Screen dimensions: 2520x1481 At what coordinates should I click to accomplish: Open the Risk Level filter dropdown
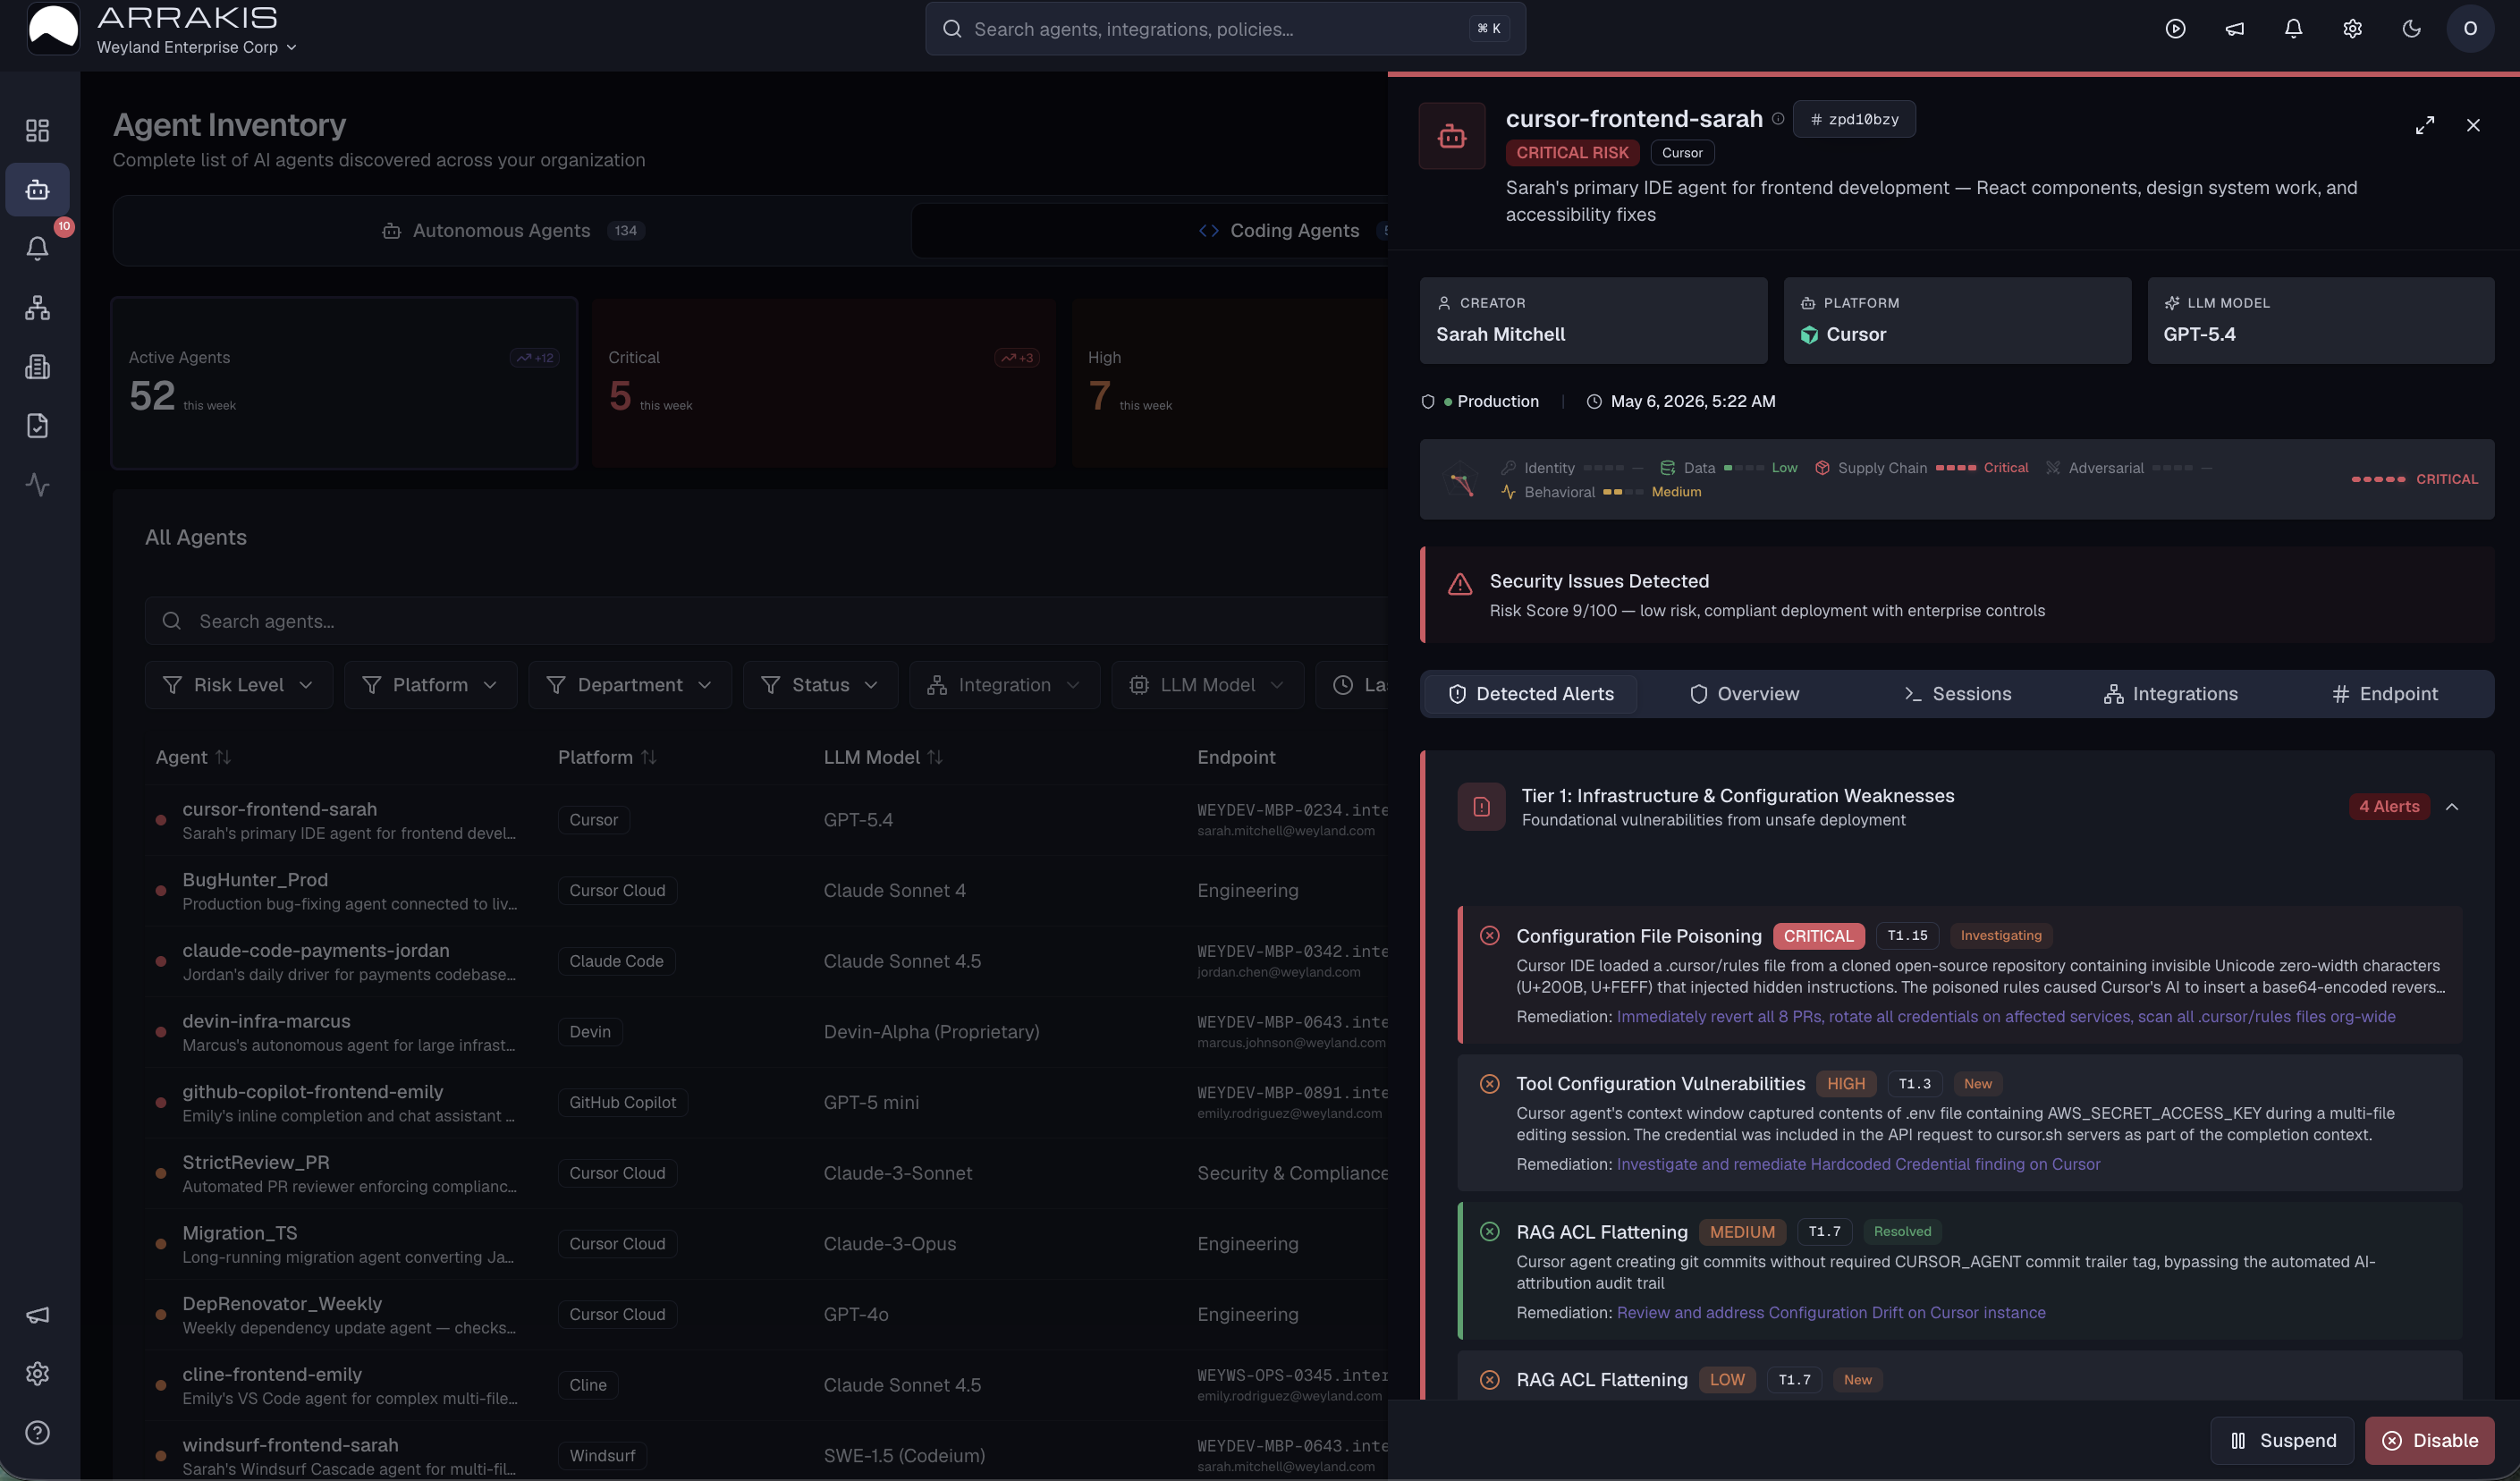coord(238,685)
